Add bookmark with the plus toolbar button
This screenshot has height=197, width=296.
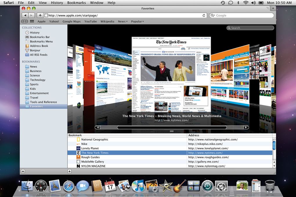[x=40, y=15]
